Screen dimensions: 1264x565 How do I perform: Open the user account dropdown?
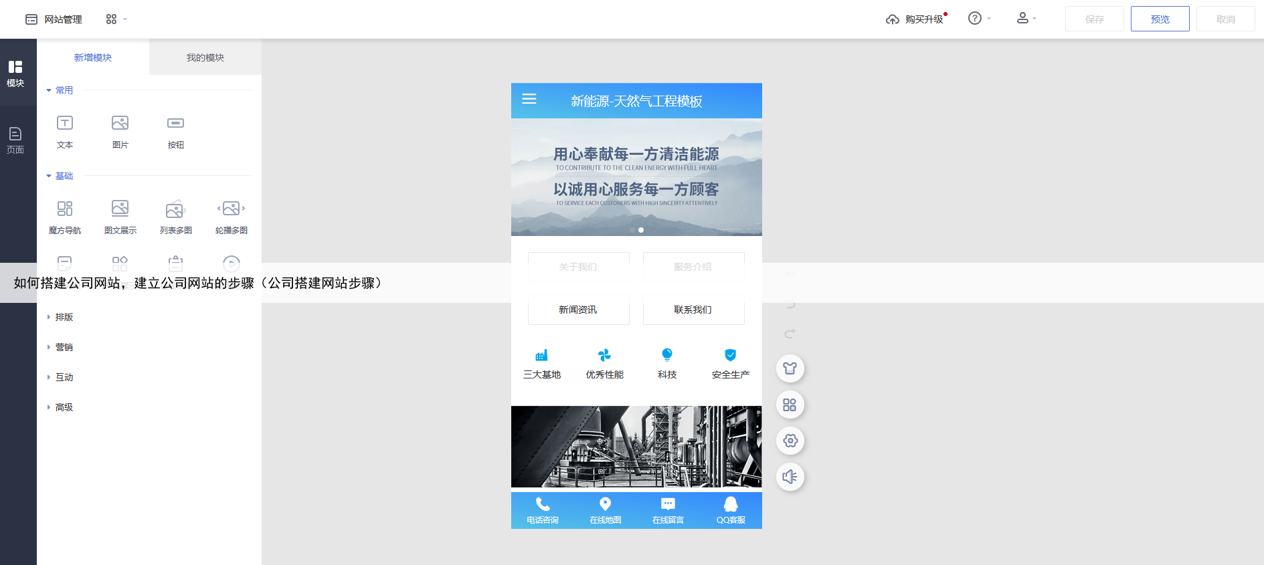pyautogui.click(x=1026, y=19)
